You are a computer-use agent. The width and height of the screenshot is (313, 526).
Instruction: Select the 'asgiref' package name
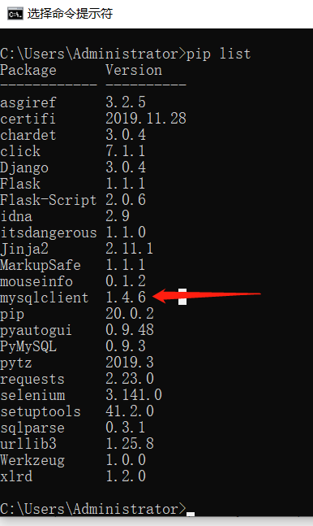click(28, 102)
